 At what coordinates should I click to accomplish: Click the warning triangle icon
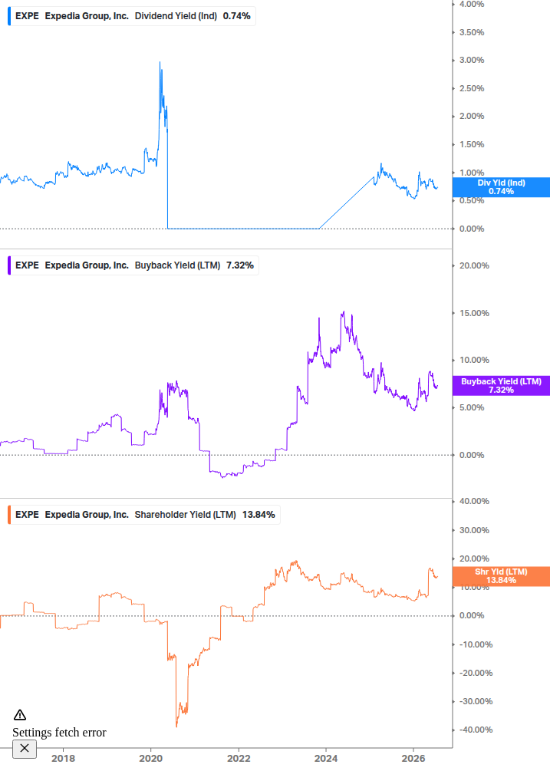tap(20, 715)
